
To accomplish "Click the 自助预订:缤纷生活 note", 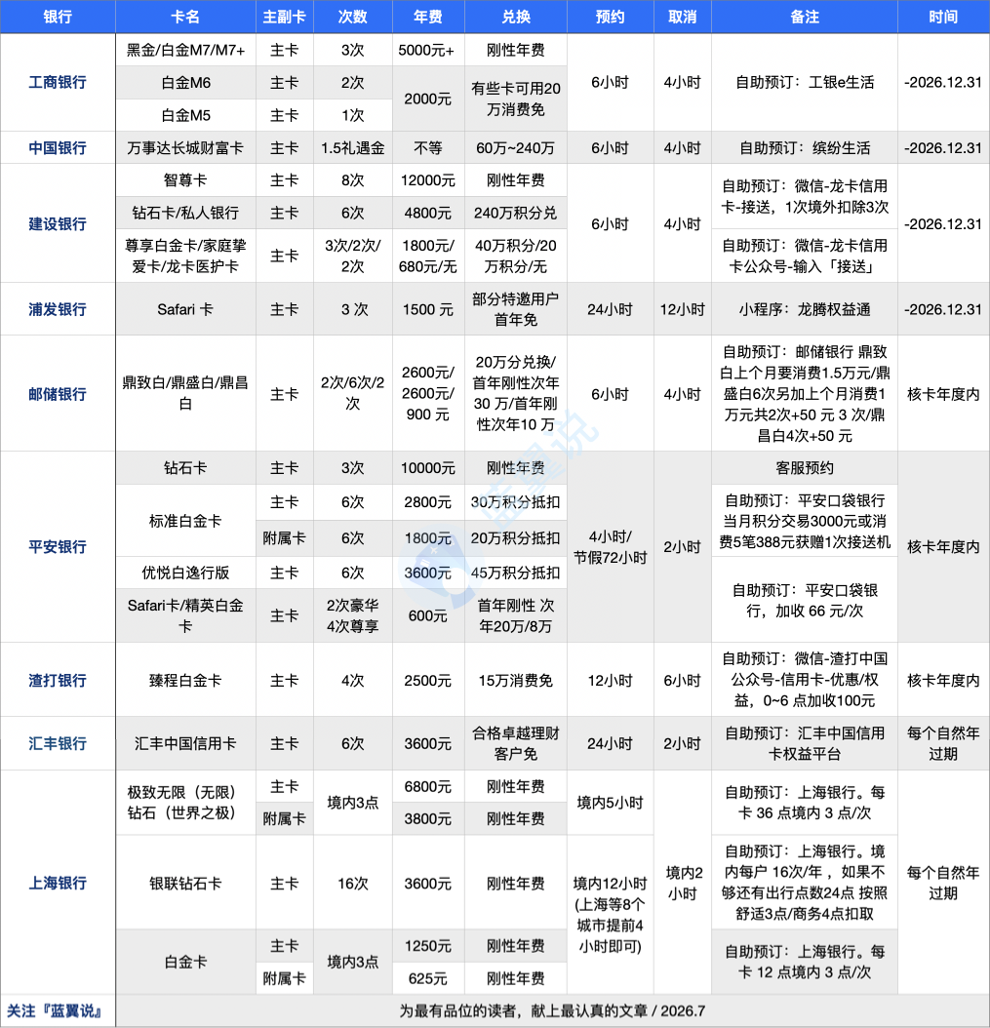I will tap(805, 148).
